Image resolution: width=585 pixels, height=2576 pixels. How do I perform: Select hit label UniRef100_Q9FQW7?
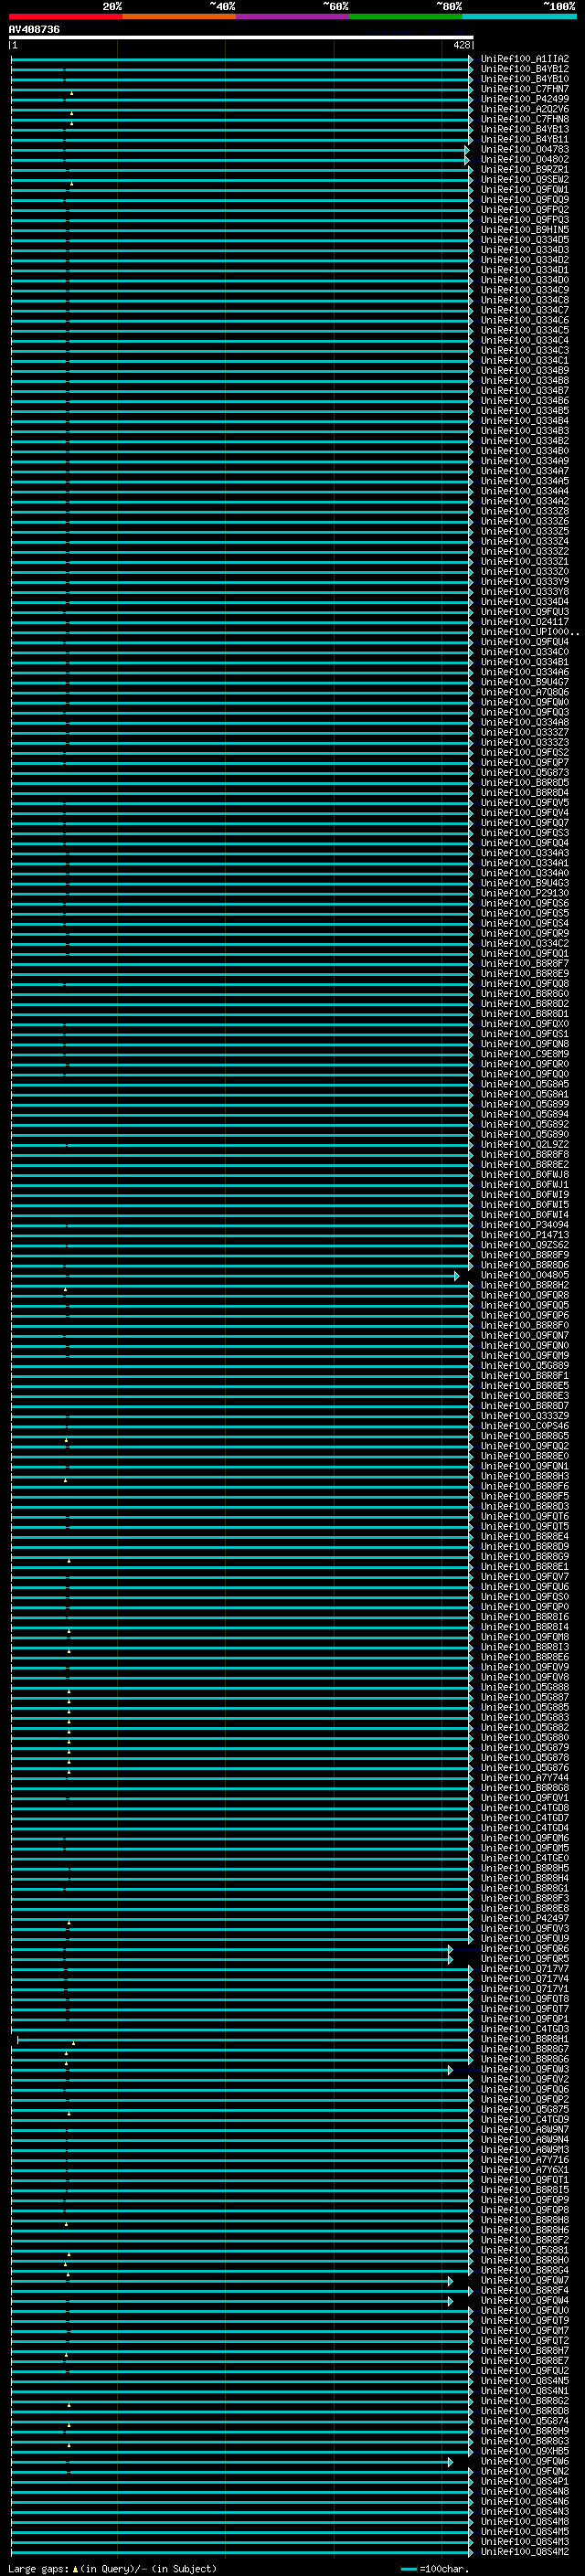coord(525,2280)
